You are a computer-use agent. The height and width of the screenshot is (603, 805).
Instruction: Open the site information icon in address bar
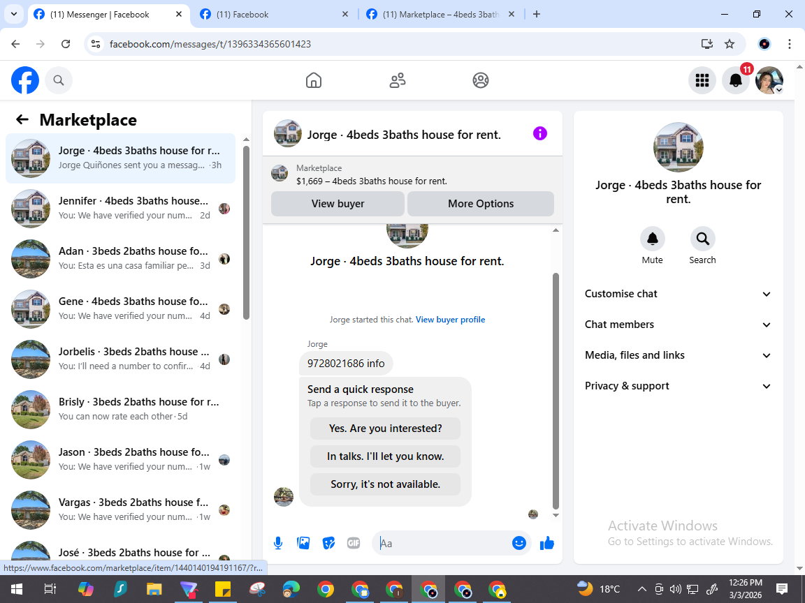pos(96,44)
